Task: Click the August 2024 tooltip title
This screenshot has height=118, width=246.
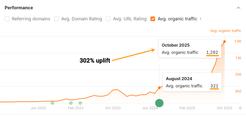Action: (x=179, y=79)
